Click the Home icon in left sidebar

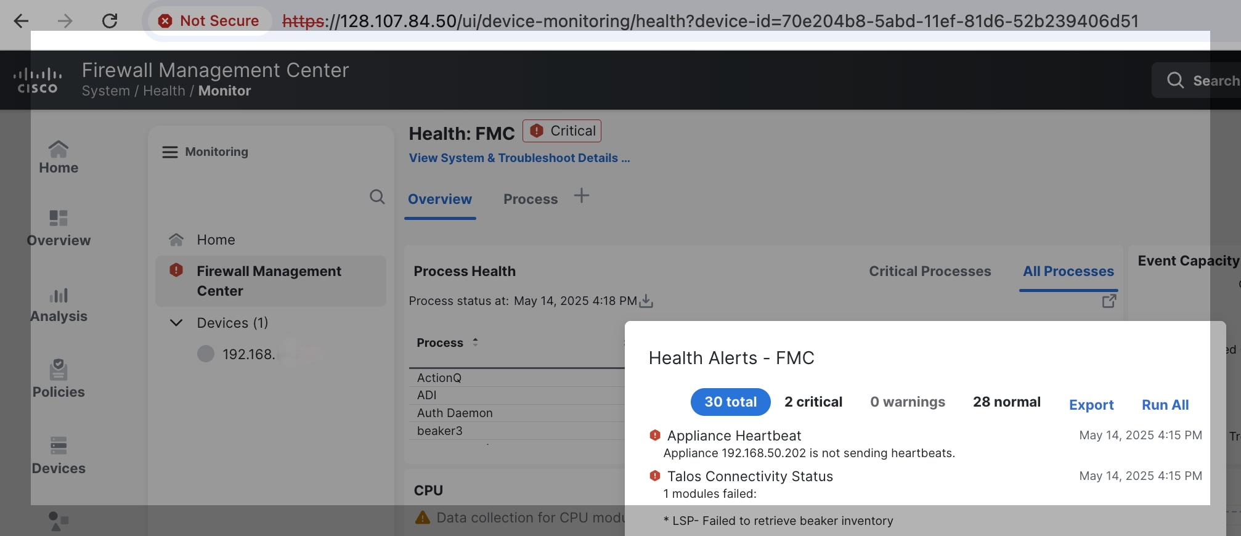(x=59, y=149)
